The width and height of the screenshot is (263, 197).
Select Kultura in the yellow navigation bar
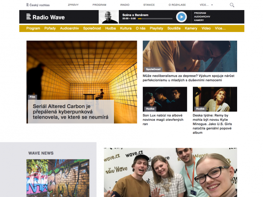[126, 28]
